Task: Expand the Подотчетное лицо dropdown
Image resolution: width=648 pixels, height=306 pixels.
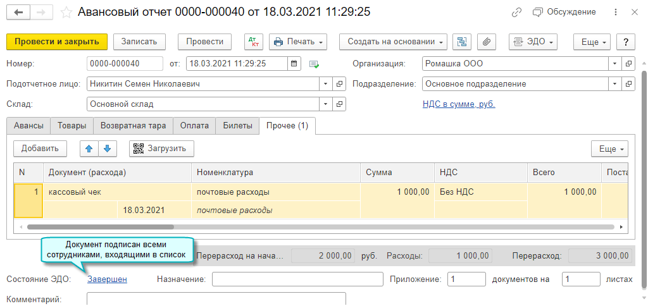Action: tap(326, 84)
